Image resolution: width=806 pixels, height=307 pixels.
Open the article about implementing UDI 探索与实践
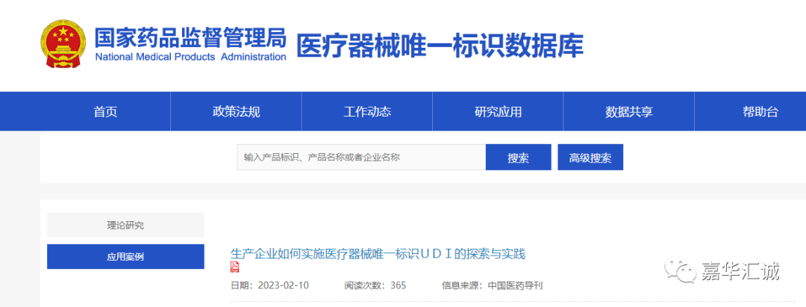click(x=378, y=254)
